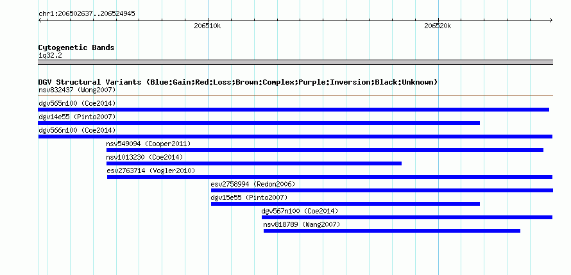Click the chr1:206502637..206524945 coordinate label
Screen dimensions: 571x275
87,14
